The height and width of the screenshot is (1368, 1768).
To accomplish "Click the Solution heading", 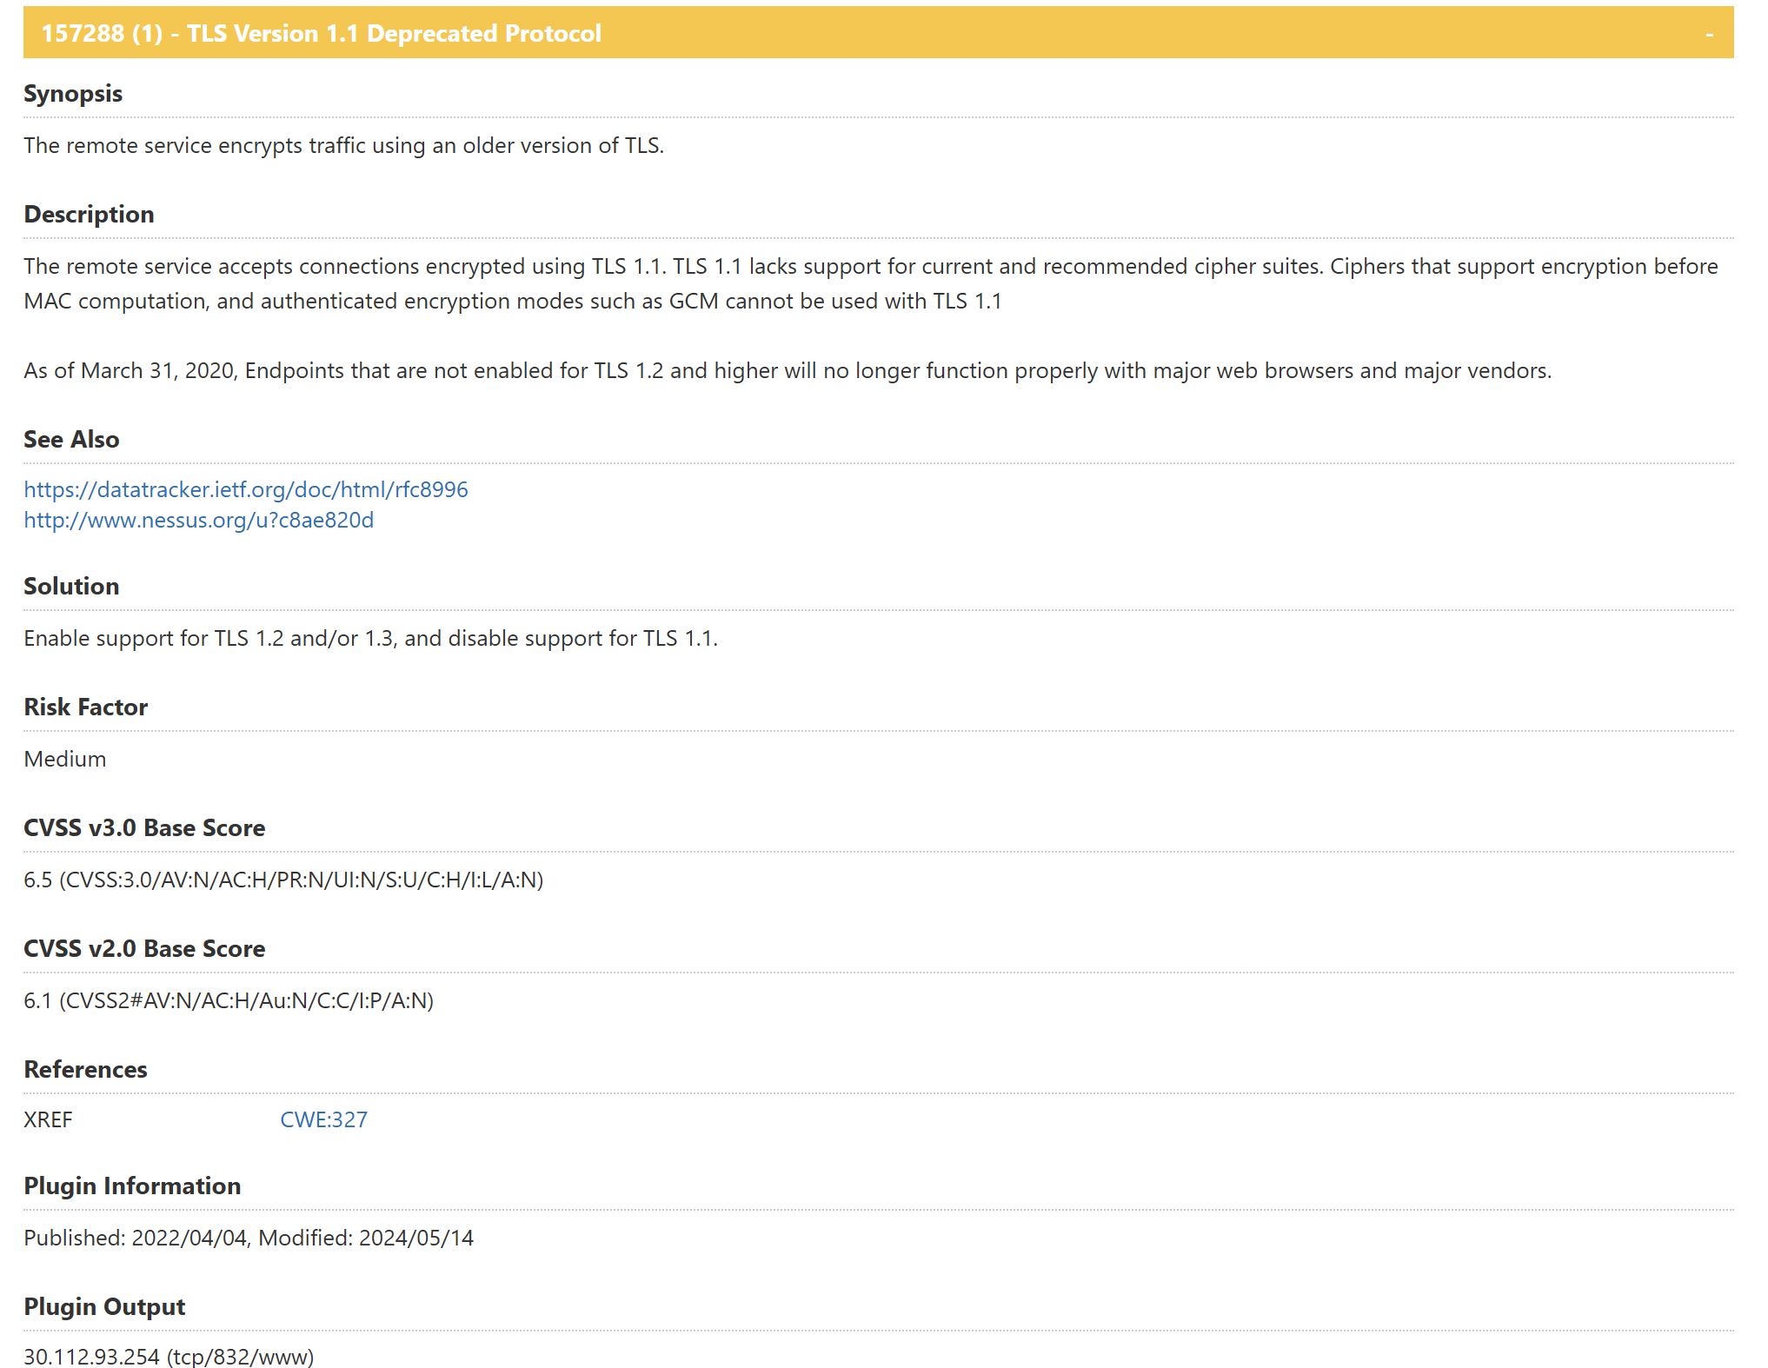I will (71, 586).
